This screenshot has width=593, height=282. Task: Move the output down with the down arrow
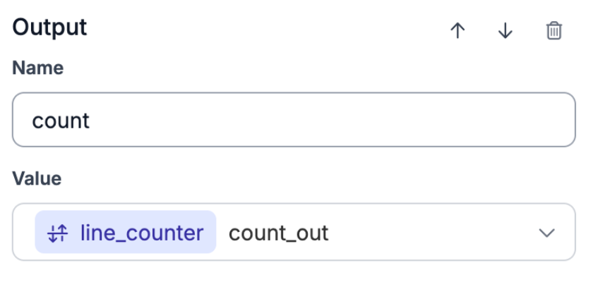tap(505, 31)
